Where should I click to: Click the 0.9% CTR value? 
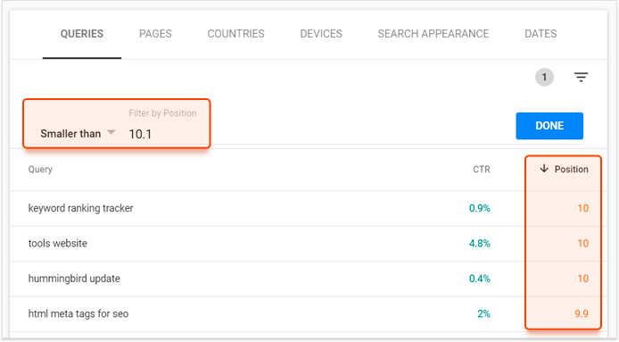click(x=480, y=208)
